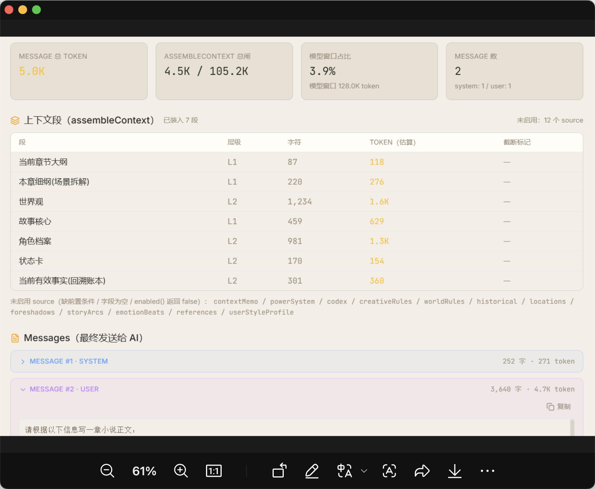Reset view to actual size 1:1
Image resolution: width=595 pixels, height=489 pixels.
coord(214,471)
